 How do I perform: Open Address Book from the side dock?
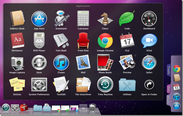click(x=177, y=78)
